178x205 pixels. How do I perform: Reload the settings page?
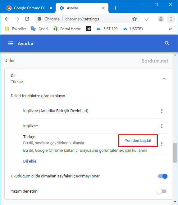pyautogui.click(x=27, y=19)
